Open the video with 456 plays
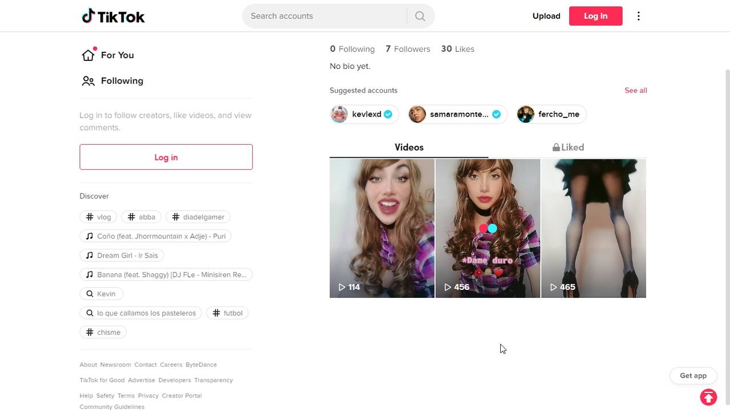Screen dimensions: 730x410 tap(488, 228)
